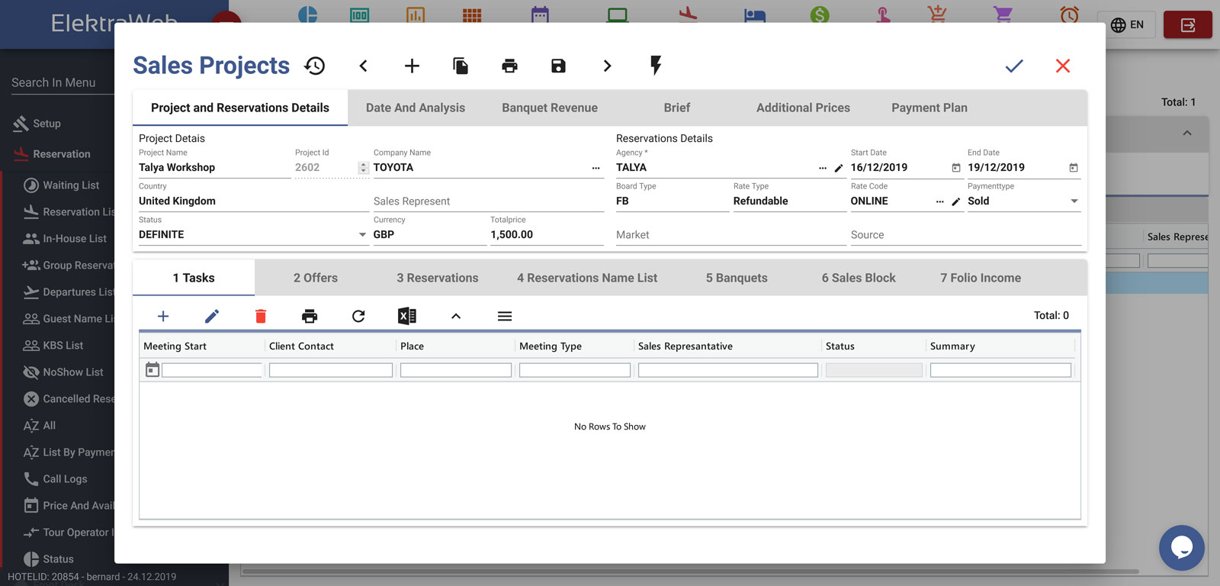Close the Sales Projects dialog with red X

(1063, 66)
